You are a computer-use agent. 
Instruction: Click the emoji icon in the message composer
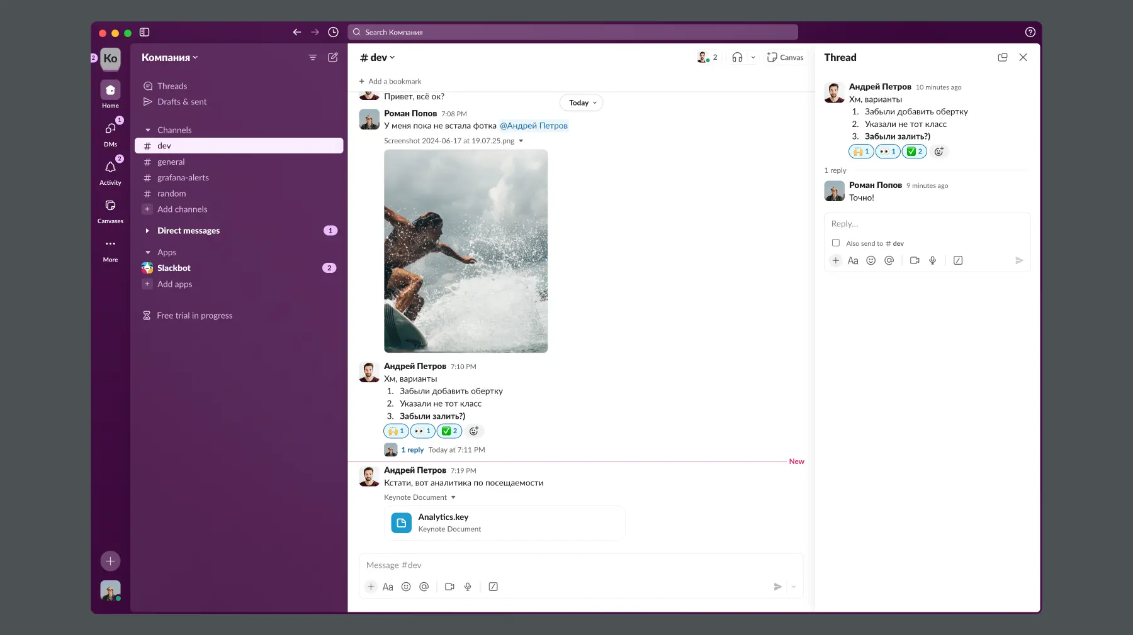tap(406, 587)
